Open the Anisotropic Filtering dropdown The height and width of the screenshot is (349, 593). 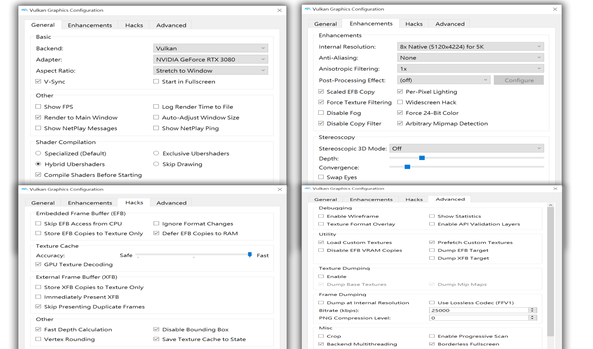click(470, 69)
